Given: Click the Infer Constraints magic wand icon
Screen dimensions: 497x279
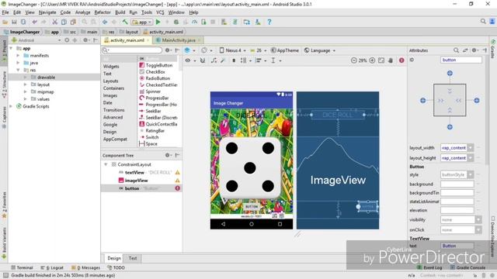Looking at the screenshot, I should click(223, 60).
